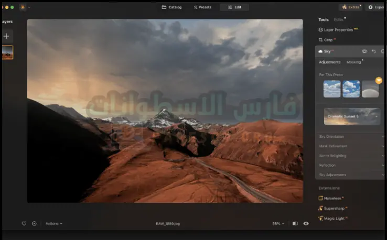The image size is (387, 240).
Task: Toggle Sky tool visibility eye icon
Action: pyautogui.click(x=364, y=51)
